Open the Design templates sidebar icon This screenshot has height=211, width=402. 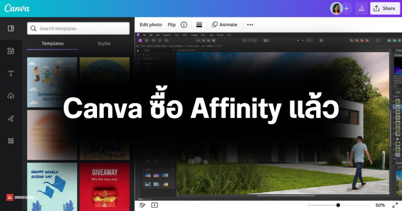pyautogui.click(x=11, y=28)
